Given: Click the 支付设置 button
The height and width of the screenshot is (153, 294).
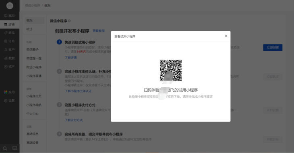Looking at the screenshot, I should [x=273, y=110].
